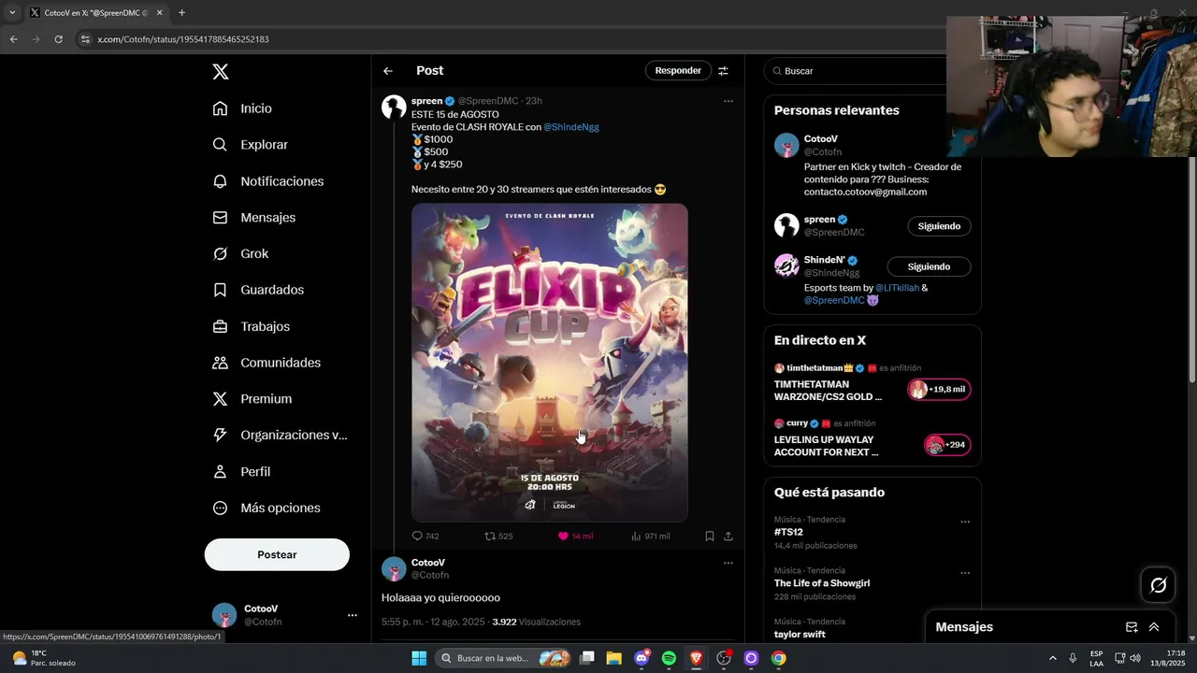Open a new browser tab
Viewport: 1197px width, 673px height.
coord(181,13)
